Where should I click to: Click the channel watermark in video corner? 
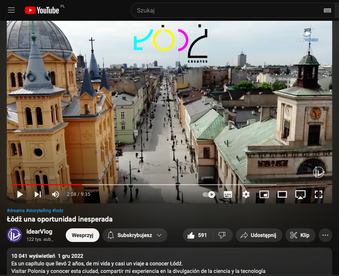click(319, 172)
